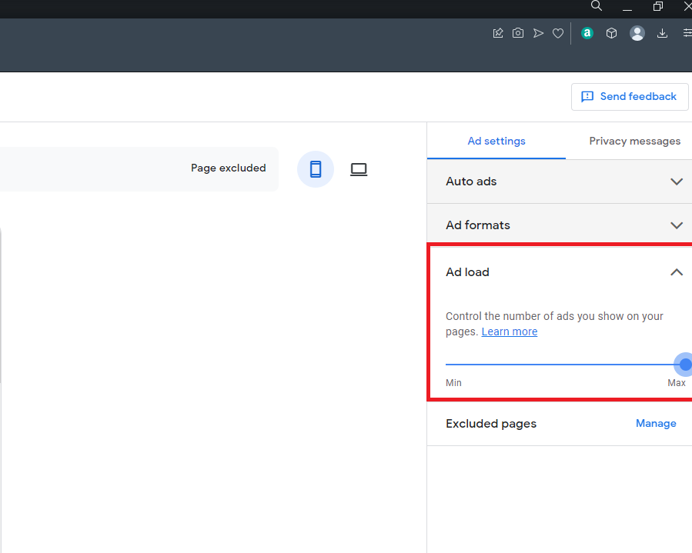Switch to the Ad settings tab
The image size is (692, 553).
click(496, 141)
